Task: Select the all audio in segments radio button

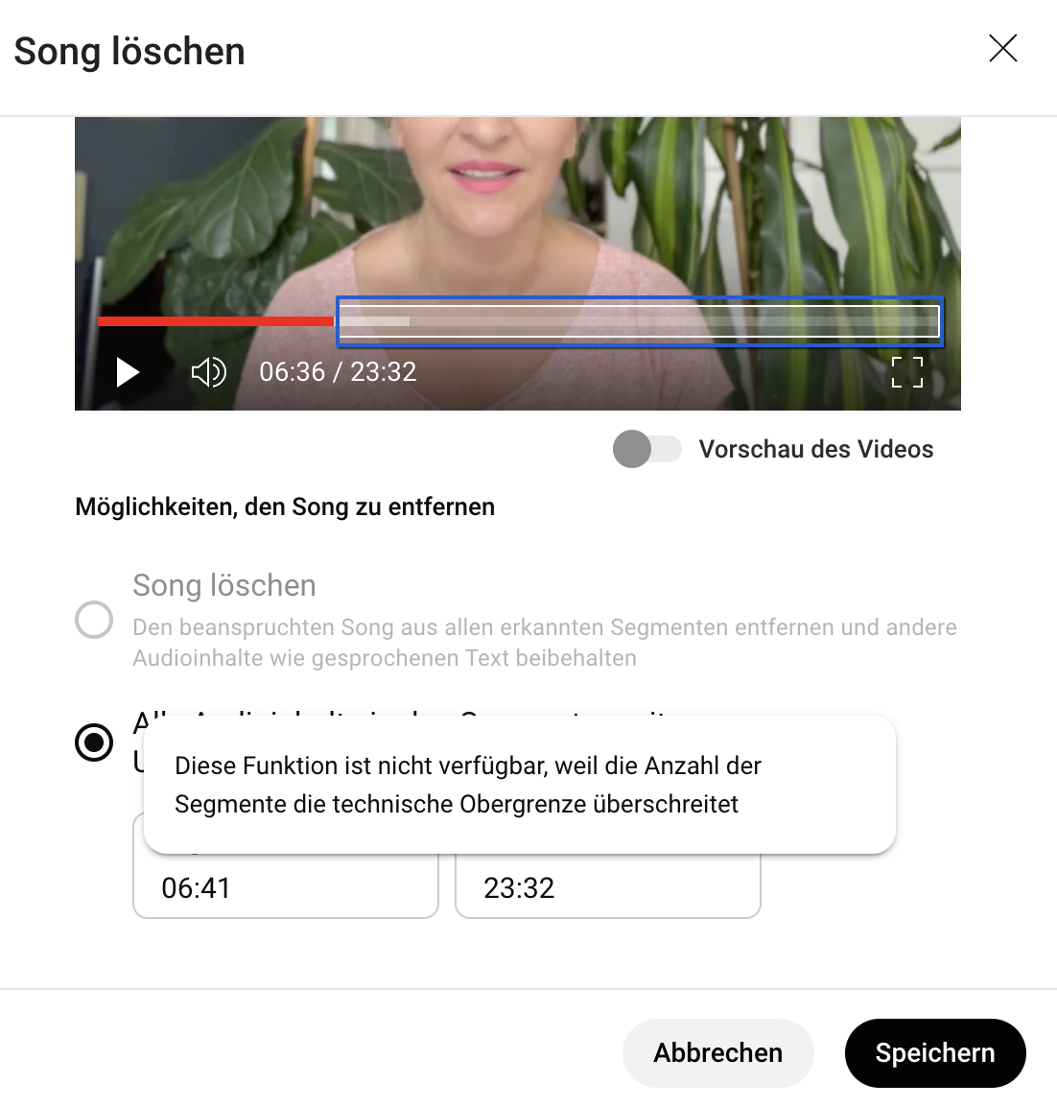Action: (x=94, y=742)
